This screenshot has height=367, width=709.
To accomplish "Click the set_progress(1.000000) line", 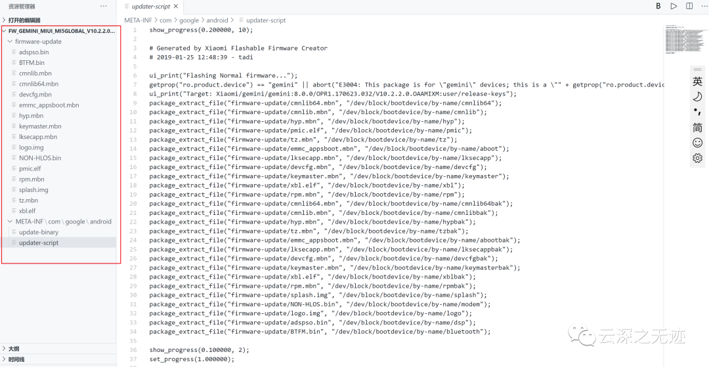I will pyautogui.click(x=192, y=359).
